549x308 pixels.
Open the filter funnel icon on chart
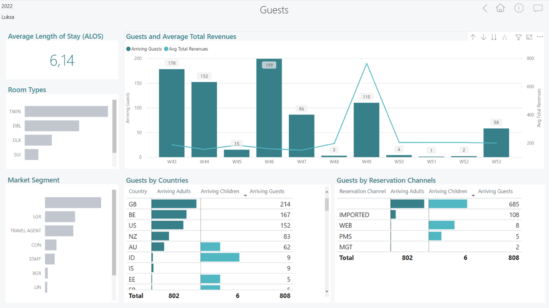click(x=518, y=37)
